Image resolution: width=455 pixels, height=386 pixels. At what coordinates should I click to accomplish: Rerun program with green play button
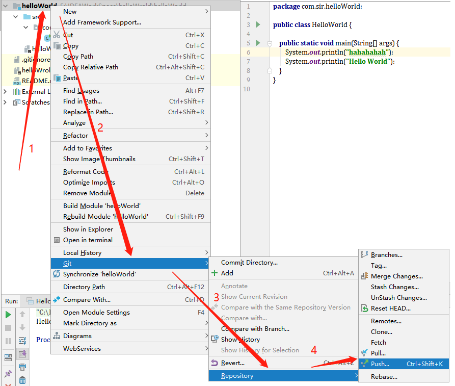coord(8,315)
